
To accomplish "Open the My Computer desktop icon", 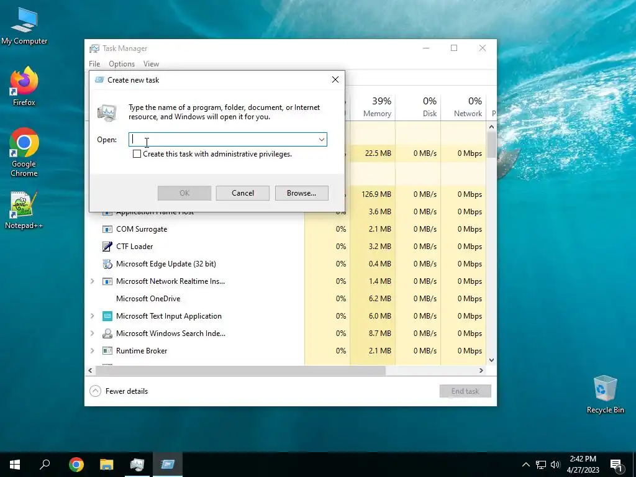I will [x=24, y=26].
